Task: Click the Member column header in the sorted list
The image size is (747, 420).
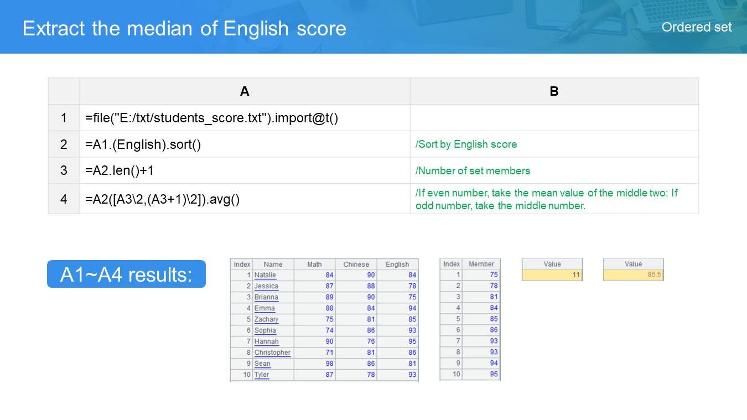Action: [x=481, y=264]
